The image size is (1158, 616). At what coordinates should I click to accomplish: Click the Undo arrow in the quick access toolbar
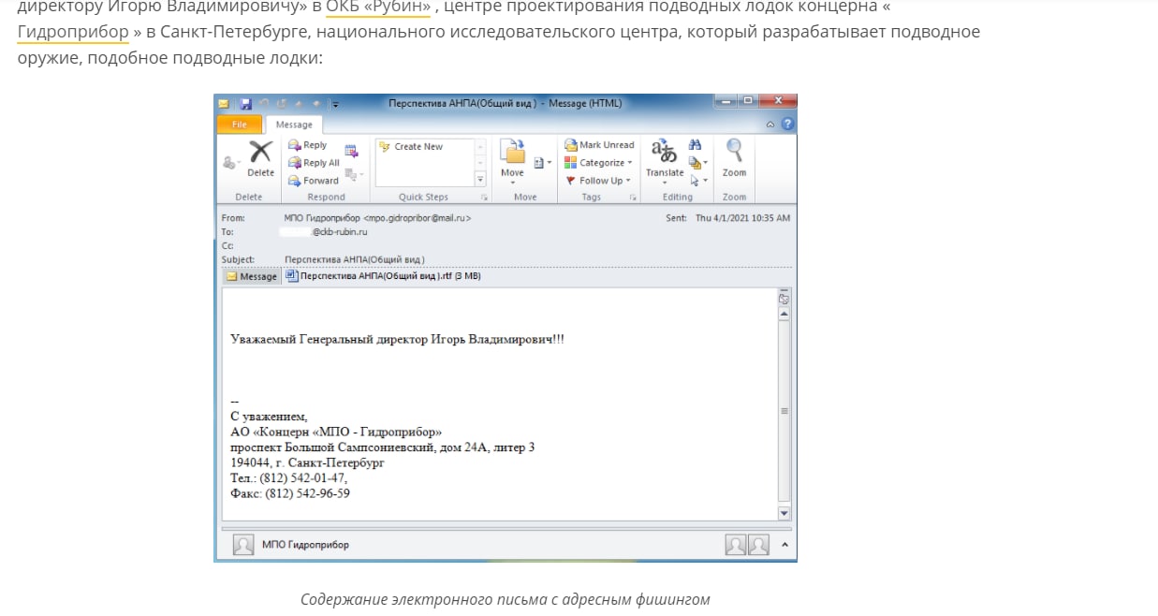pos(264,104)
